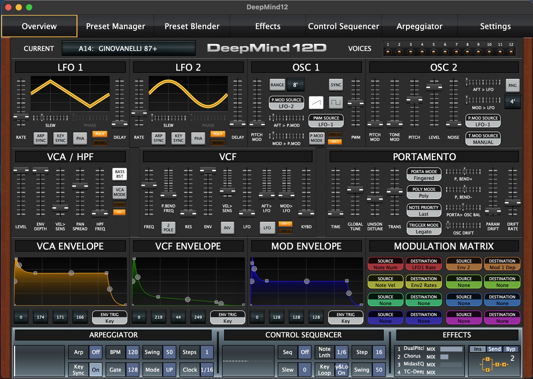Adjust the PORTAMENTO TIME slider

coord(336,213)
